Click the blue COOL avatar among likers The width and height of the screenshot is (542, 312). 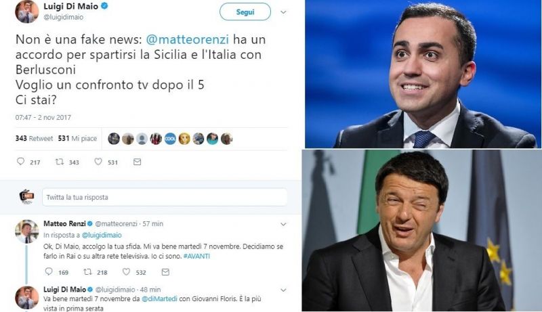click(170, 139)
